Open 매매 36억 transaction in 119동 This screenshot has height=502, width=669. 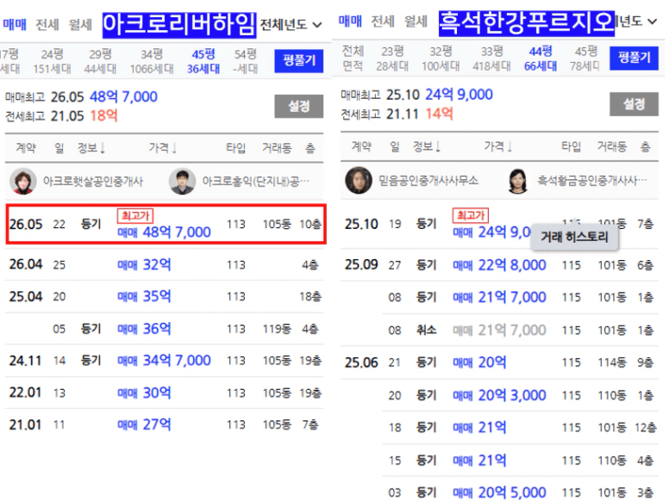[x=144, y=329]
